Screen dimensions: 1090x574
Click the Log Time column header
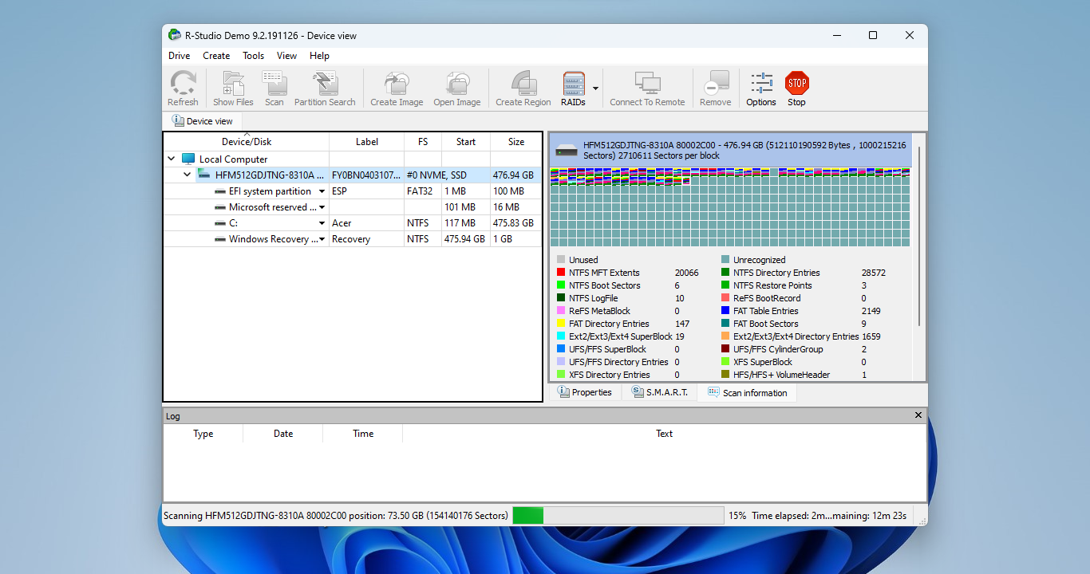tap(363, 434)
